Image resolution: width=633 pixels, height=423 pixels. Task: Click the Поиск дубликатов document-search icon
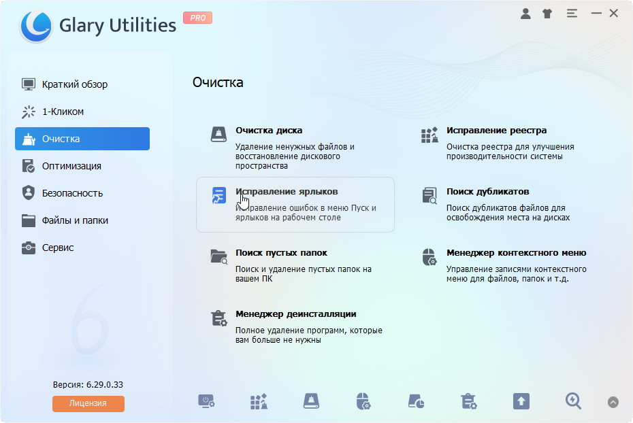[429, 196]
